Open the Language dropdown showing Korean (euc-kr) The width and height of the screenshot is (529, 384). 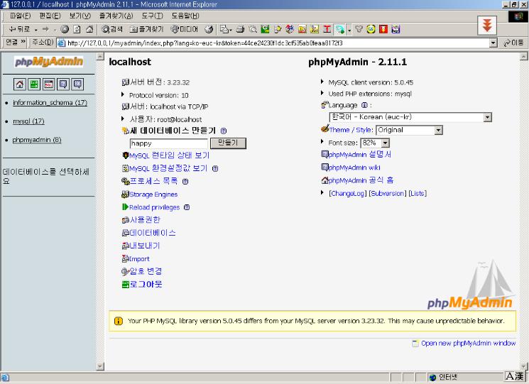pyautogui.click(x=410, y=117)
